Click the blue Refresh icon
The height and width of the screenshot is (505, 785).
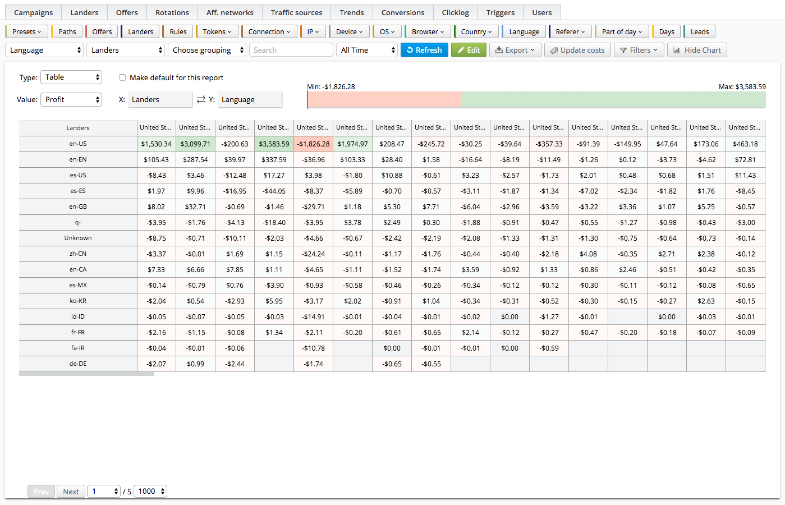coord(411,50)
